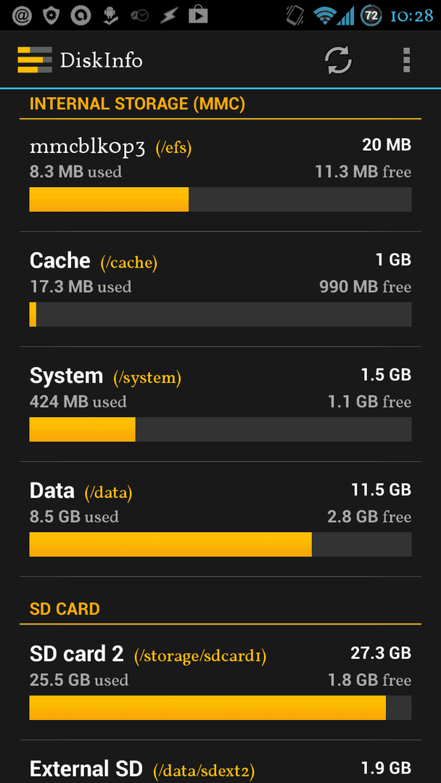The image size is (441, 783).
Task: Tap the @ notification icon
Action: point(22,15)
